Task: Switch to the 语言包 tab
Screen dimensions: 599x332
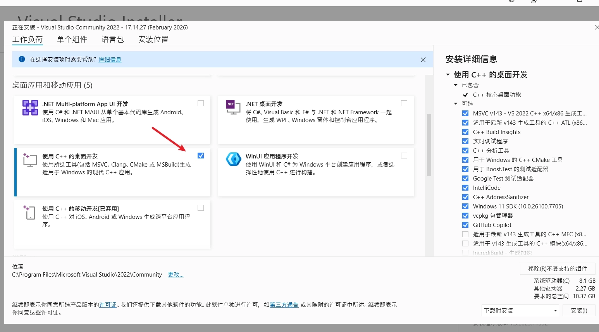Action: [113, 39]
